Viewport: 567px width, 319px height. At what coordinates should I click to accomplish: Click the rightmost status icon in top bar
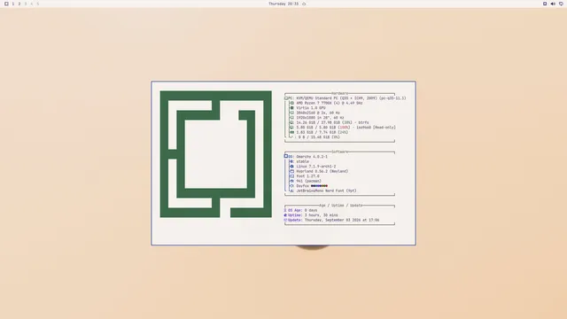coord(561,4)
